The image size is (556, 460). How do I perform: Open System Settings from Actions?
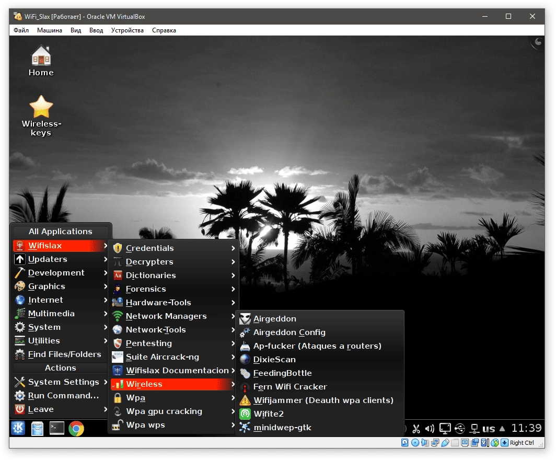click(61, 382)
